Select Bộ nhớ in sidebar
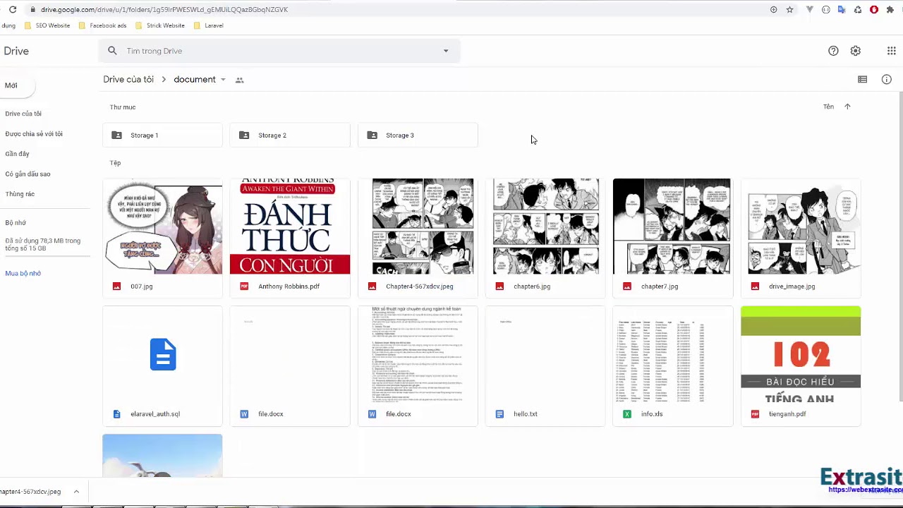This screenshot has height=508, width=903. [x=16, y=223]
